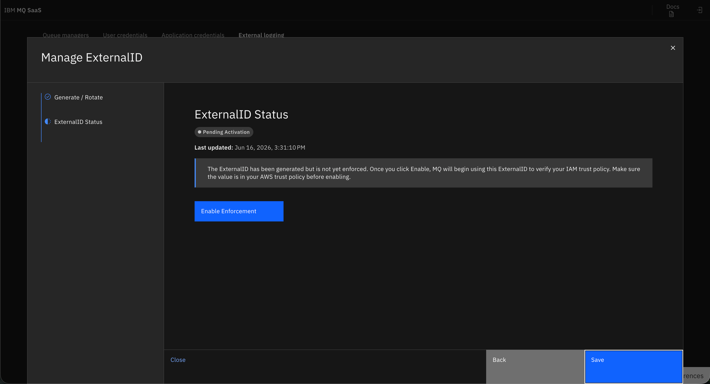Open the User credentials tab
Screen dimensions: 710x384
coord(125,35)
